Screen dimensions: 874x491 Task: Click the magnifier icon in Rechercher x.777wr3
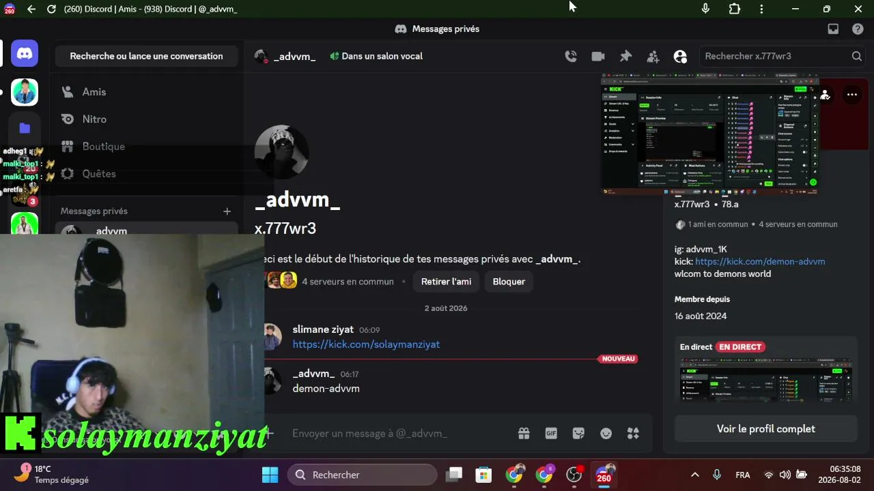[x=856, y=57]
